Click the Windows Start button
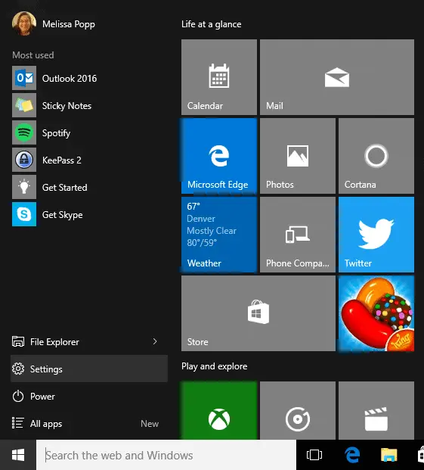The width and height of the screenshot is (424, 470). click(x=18, y=455)
